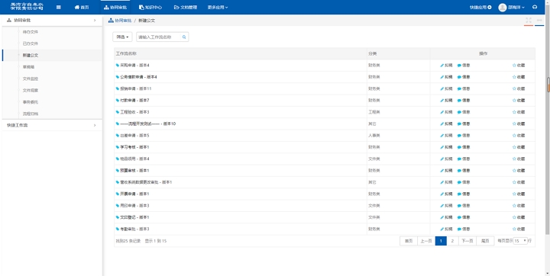Click the 首页 first page pagination button
The height and width of the screenshot is (276, 550).
pyautogui.click(x=409, y=241)
